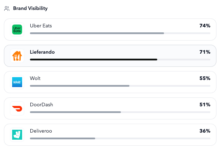Screen dimensions: 220x150
Task: Click the red DoorDash logo icon
Action: [x=17, y=108]
